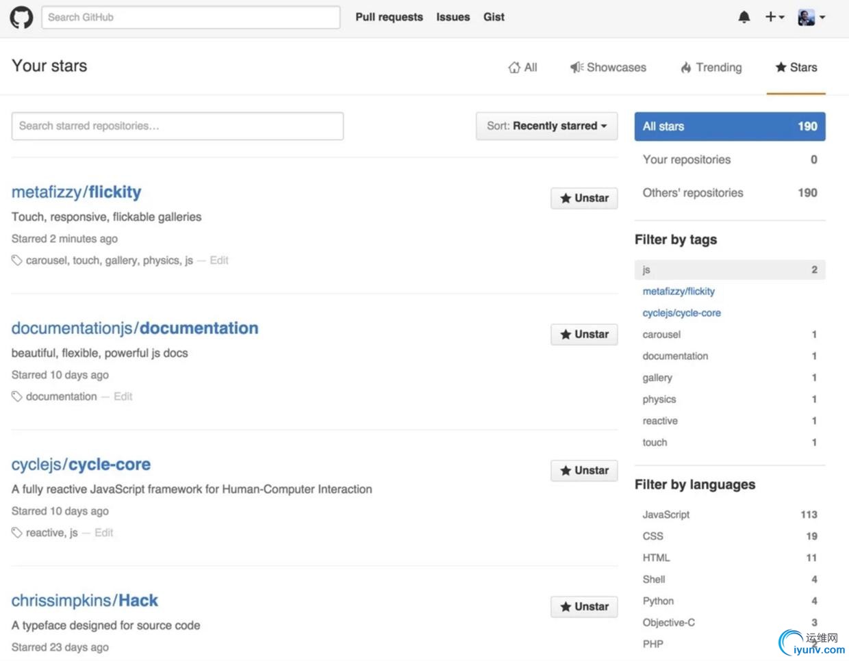Expand the Sort: Recently starred dropdown

tap(546, 126)
